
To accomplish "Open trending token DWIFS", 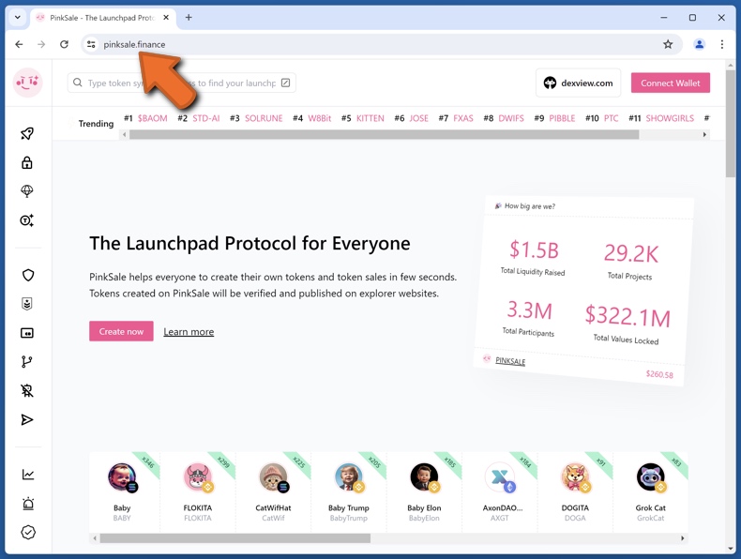I will point(511,118).
